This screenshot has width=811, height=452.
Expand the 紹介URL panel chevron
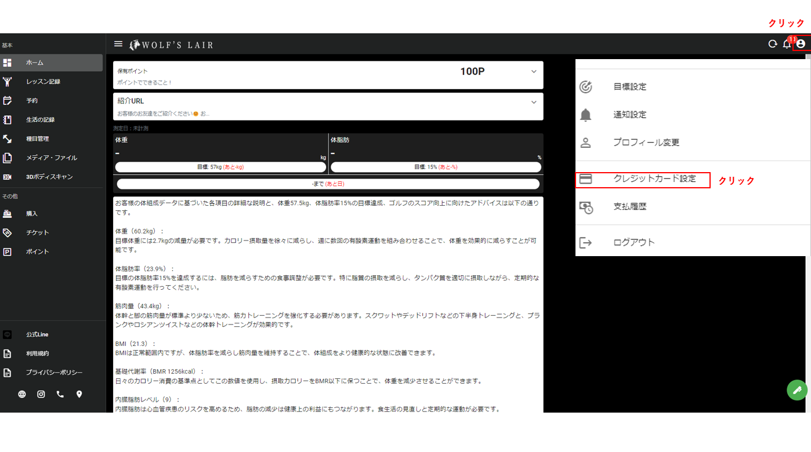coord(534,103)
